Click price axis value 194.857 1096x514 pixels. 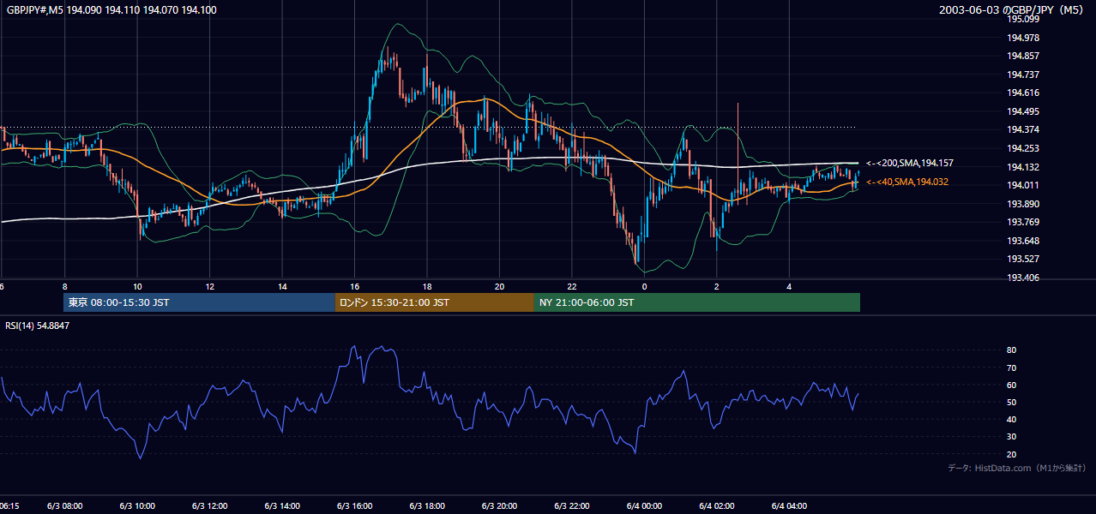click(1023, 56)
